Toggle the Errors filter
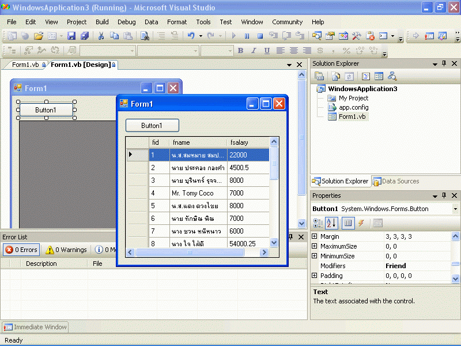 coord(21,250)
